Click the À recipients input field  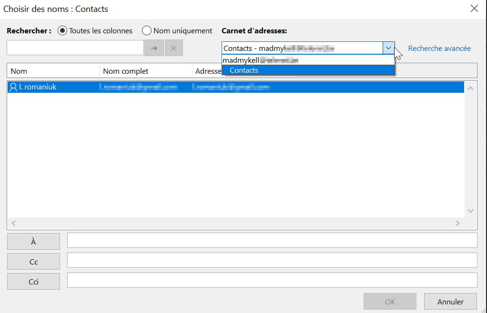272,241
